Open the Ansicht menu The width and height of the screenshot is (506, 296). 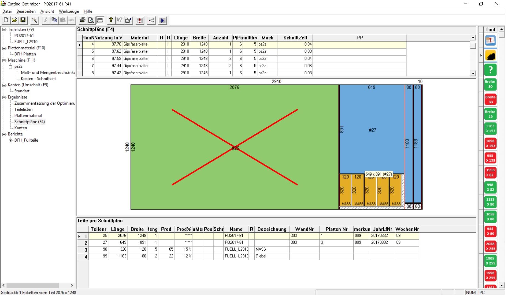(x=47, y=11)
